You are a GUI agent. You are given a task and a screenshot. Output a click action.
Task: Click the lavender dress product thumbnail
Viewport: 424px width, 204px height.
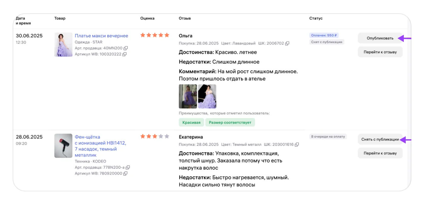pos(63,45)
